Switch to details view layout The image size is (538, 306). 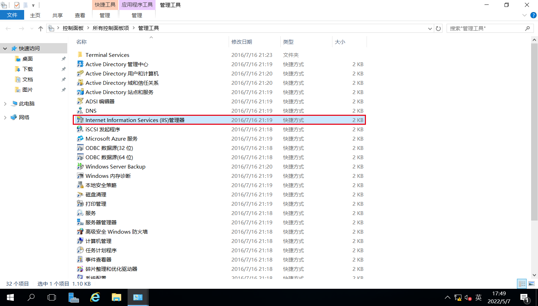[522, 284]
